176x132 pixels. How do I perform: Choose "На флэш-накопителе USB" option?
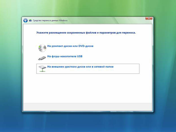65,56
